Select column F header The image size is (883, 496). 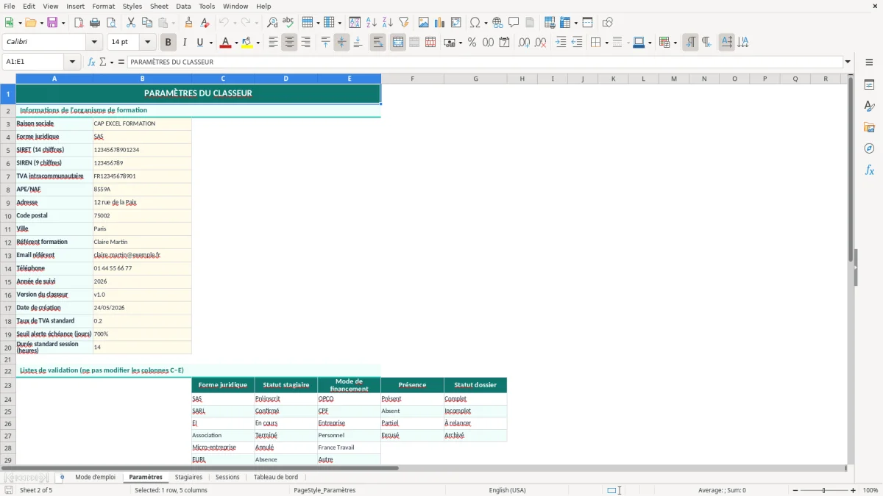(x=412, y=79)
